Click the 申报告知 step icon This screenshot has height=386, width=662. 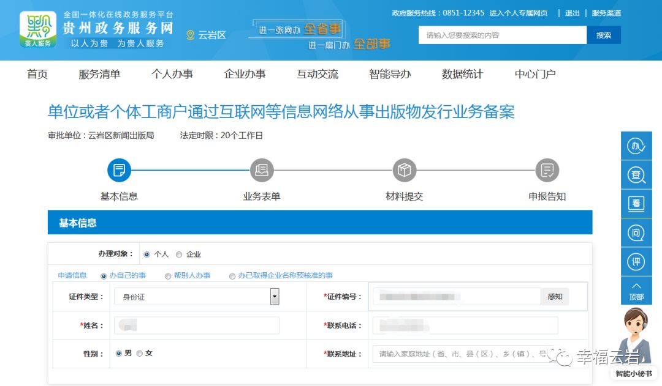click(x=547, y=170)
